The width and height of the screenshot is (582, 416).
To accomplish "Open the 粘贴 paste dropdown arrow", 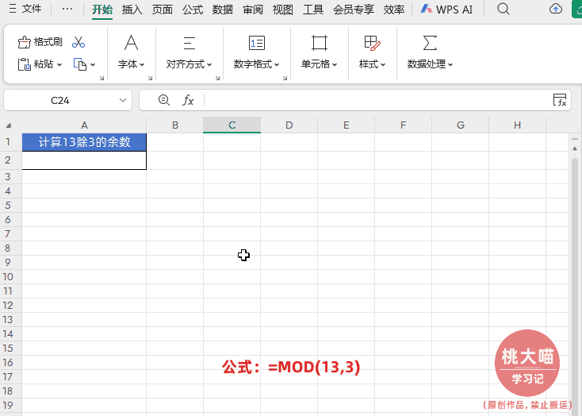I will coord(59,64).
